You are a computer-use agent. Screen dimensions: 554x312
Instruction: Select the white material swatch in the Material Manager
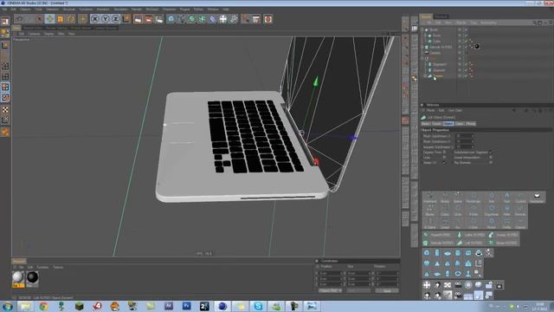coord(18,279)
